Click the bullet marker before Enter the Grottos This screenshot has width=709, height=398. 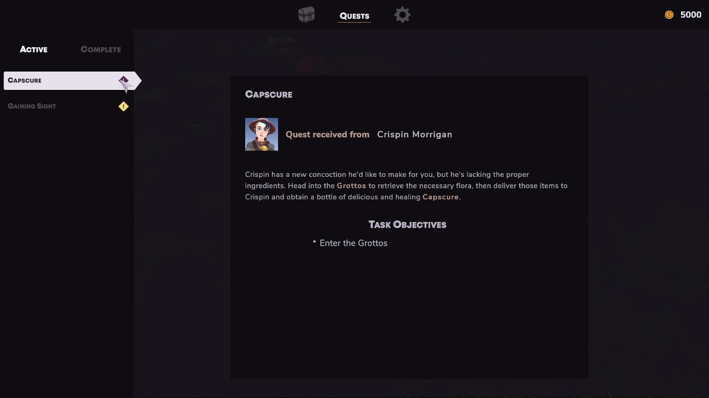click(x=314, y=242)
